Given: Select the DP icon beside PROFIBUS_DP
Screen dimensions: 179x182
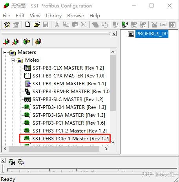Looking at the screenshot, I should point(131,34).
